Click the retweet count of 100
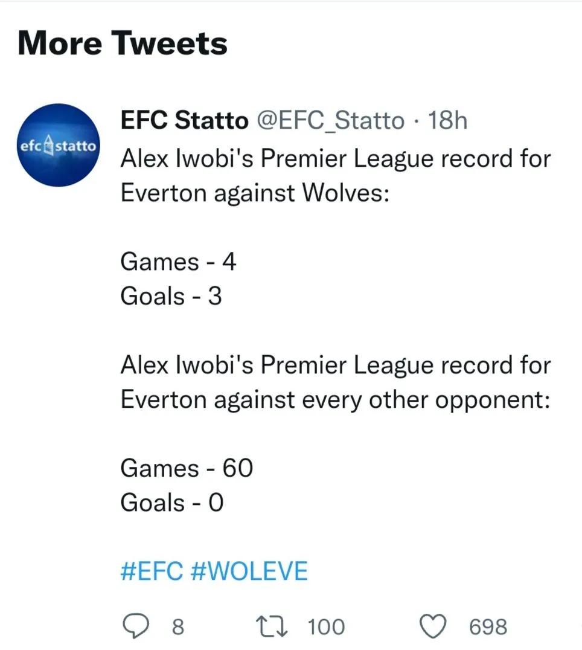 click(x=326, y=627)
